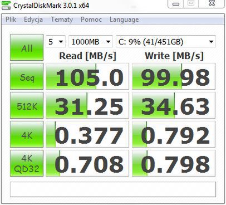Image resolution: width=226 pixels, height=205 pixels.
Task: Select the Seq write result 99.98
Action: [174, 76]
